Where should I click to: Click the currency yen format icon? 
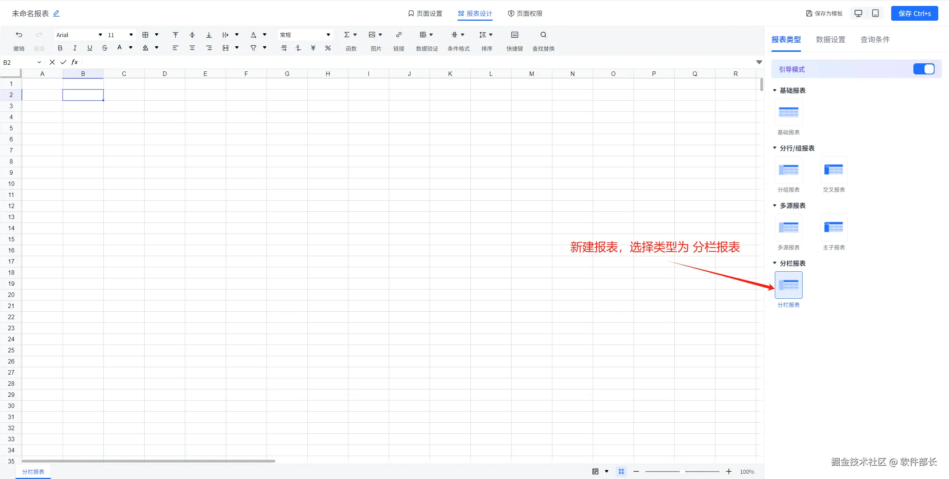(313, 48)
